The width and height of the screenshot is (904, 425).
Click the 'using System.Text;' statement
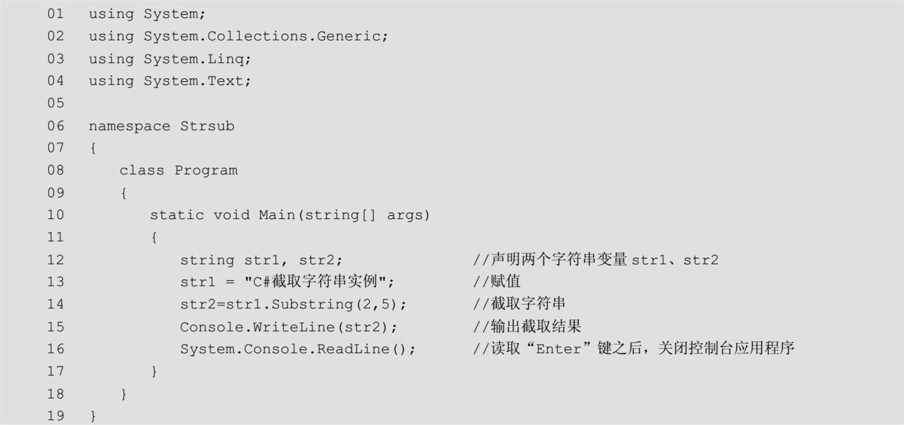[x=170, y=81]
